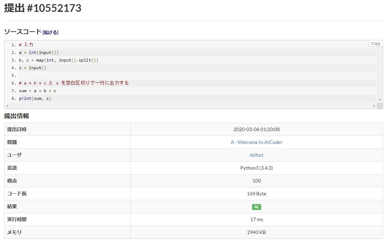Click the code box scroll-left arrow
The height and width of the screenshot is (243, 388).
(x=7, y=106)
